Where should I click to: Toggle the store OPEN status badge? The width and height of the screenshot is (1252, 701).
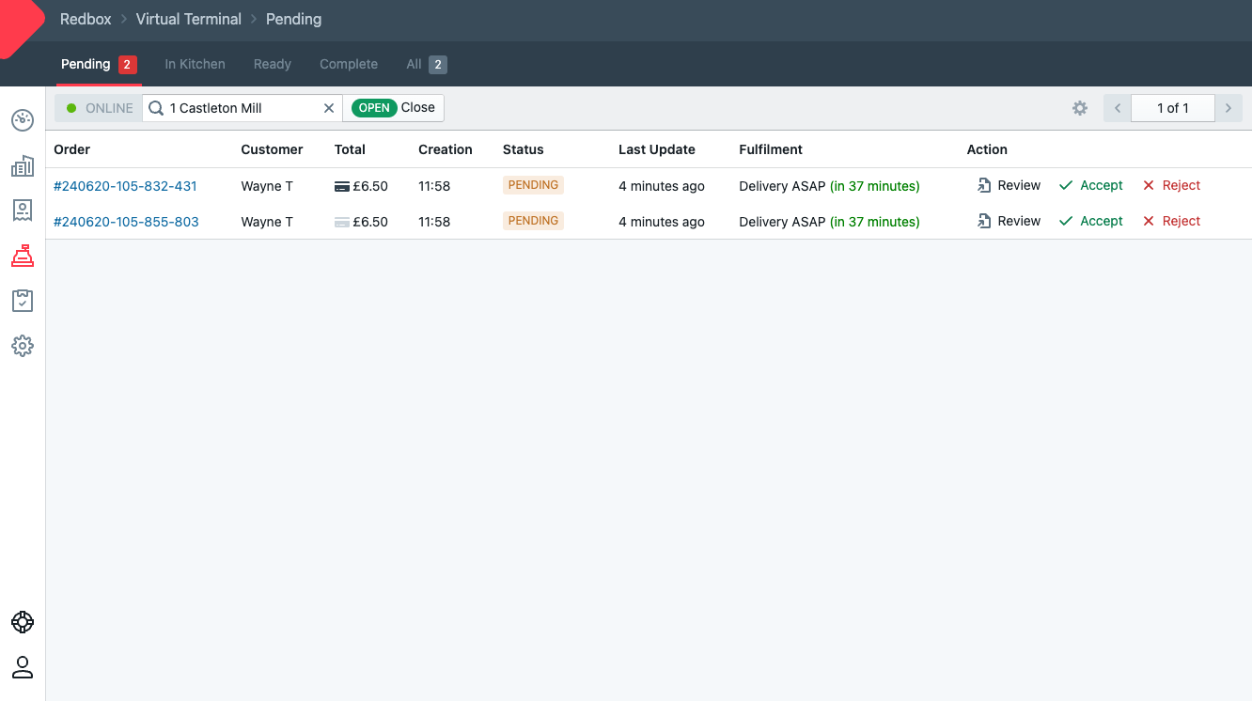[374, 107]
